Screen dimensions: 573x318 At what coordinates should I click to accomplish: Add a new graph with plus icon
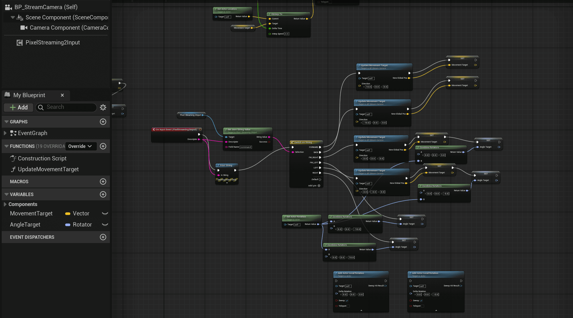[103, 122]
